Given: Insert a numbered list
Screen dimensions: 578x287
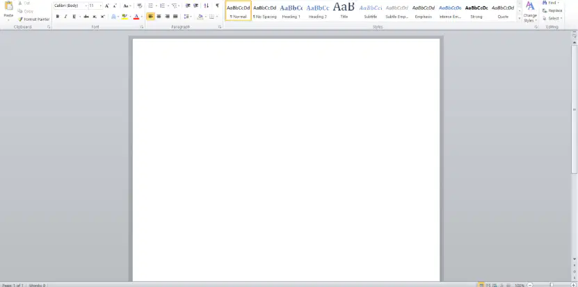Looking at the screenshot, I should click(162, 6).
